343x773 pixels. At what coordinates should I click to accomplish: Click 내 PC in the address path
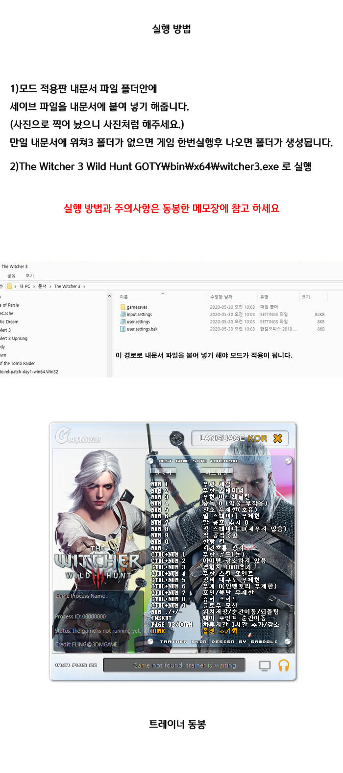[x=24, y=286]
